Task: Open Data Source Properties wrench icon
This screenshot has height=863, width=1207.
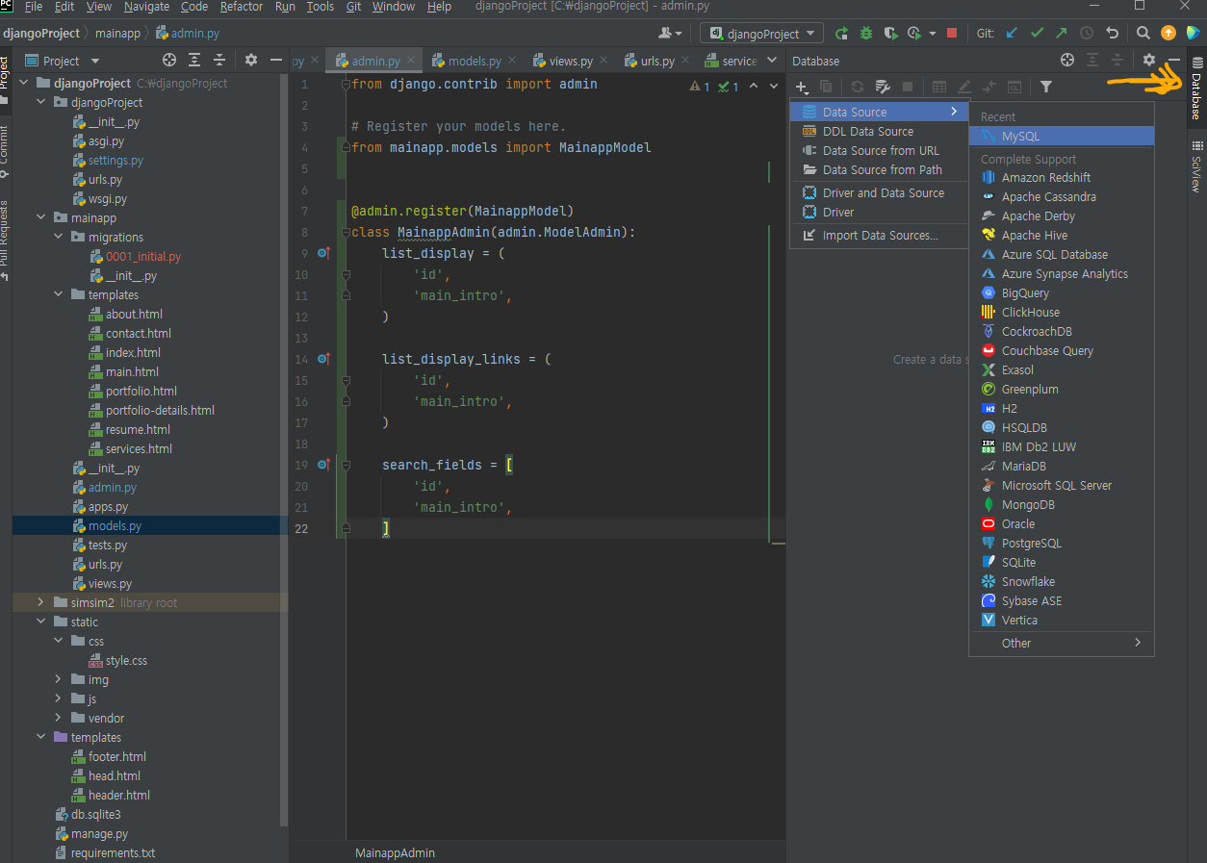Action: (x=882, y=88)
